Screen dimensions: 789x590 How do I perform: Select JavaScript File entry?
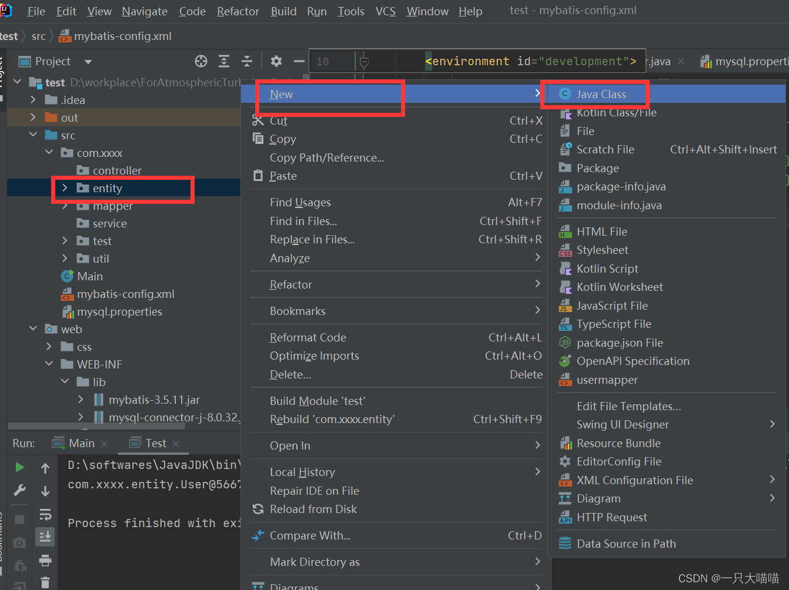[667, 306]
